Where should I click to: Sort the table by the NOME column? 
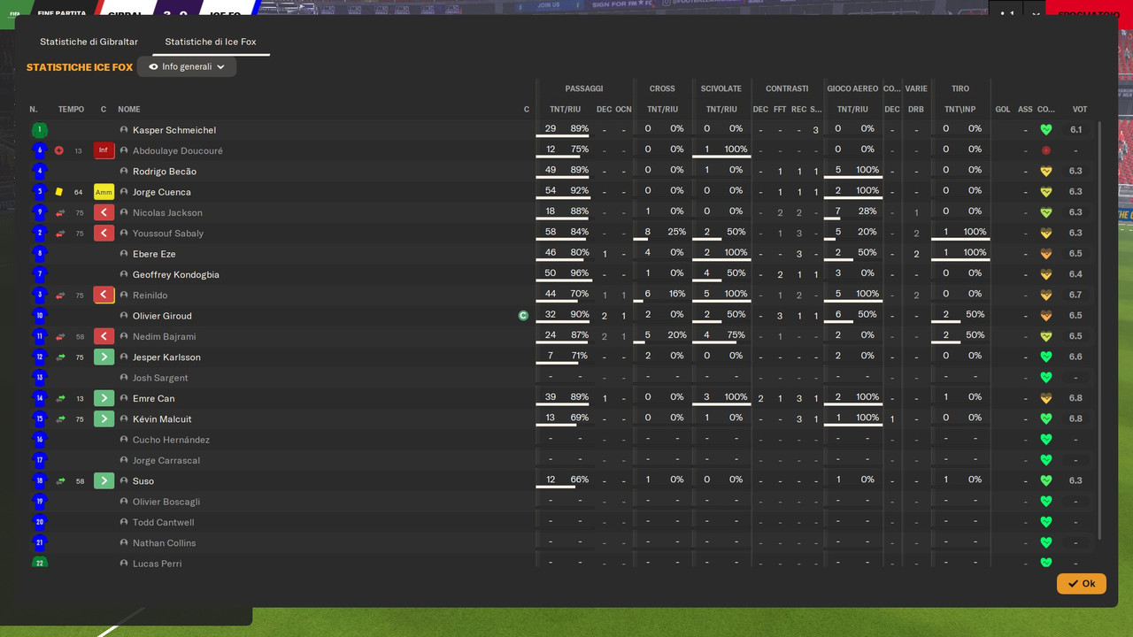(x=129, y=110)
